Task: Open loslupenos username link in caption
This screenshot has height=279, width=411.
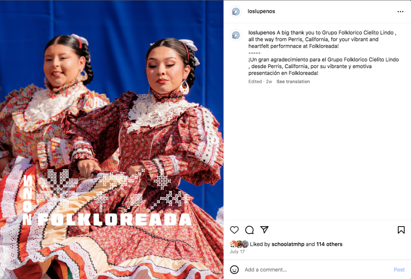Action: click(262, 33)
